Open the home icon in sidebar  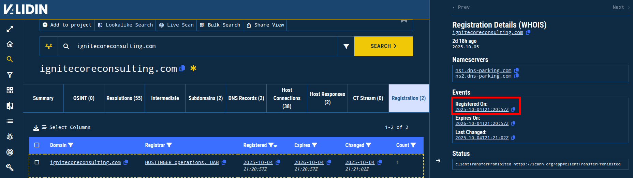tap(10, 44)
